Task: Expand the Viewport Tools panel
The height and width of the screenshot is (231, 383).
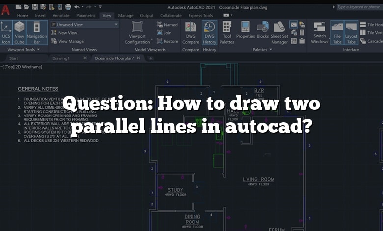Action: 24,49
